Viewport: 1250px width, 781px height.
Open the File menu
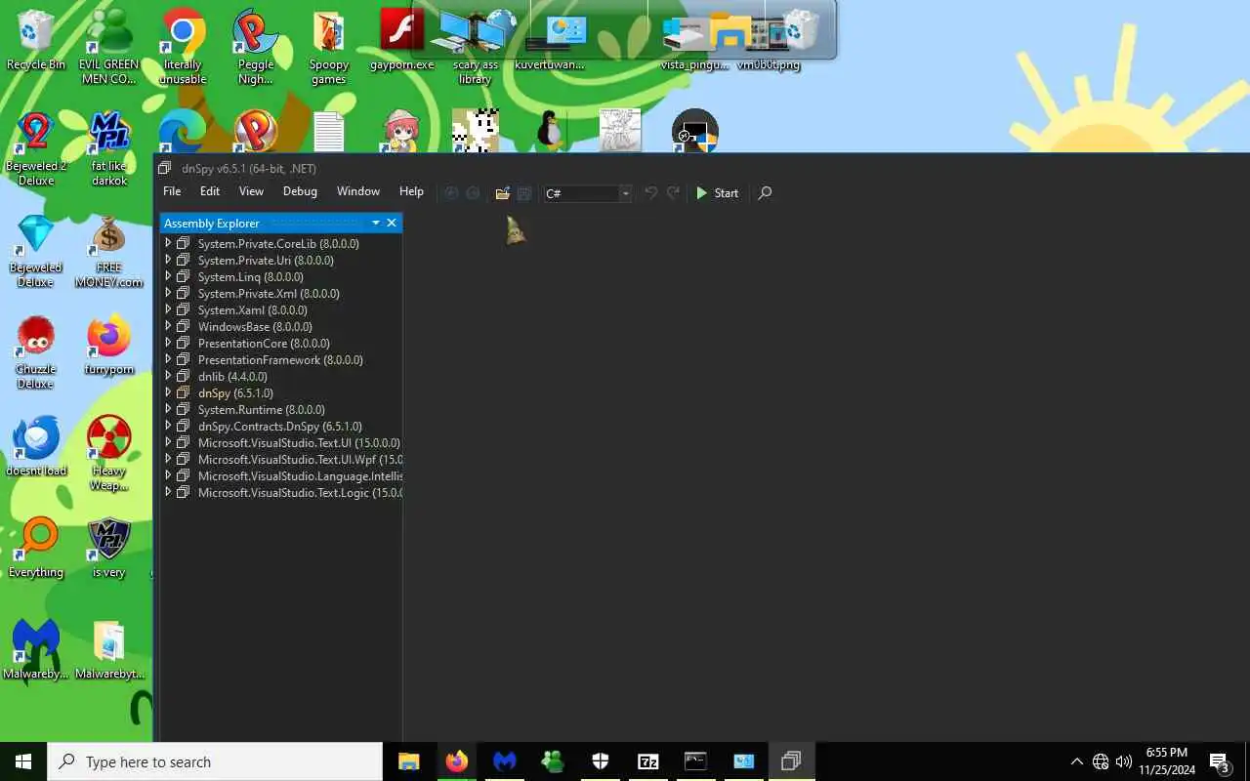click(x=172, y=191)
